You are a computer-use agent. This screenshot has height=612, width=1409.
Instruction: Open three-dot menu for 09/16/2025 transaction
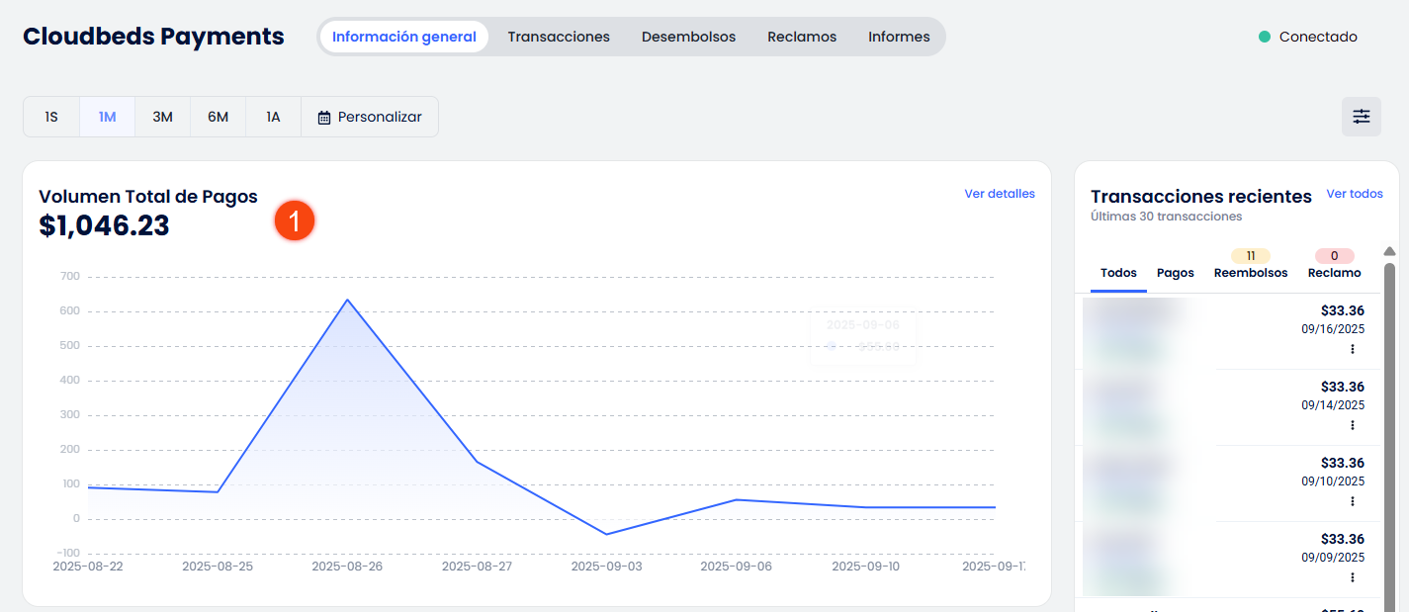tap(1352, 349)
